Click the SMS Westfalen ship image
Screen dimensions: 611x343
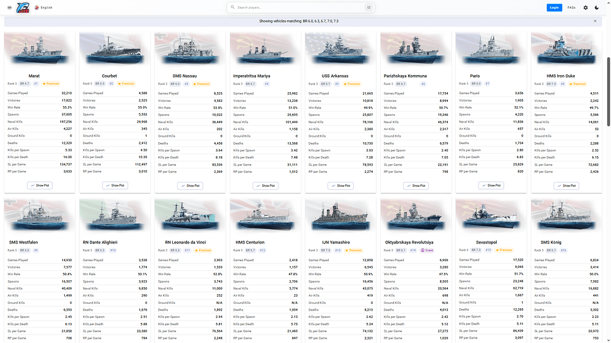(x=39, y=217)
